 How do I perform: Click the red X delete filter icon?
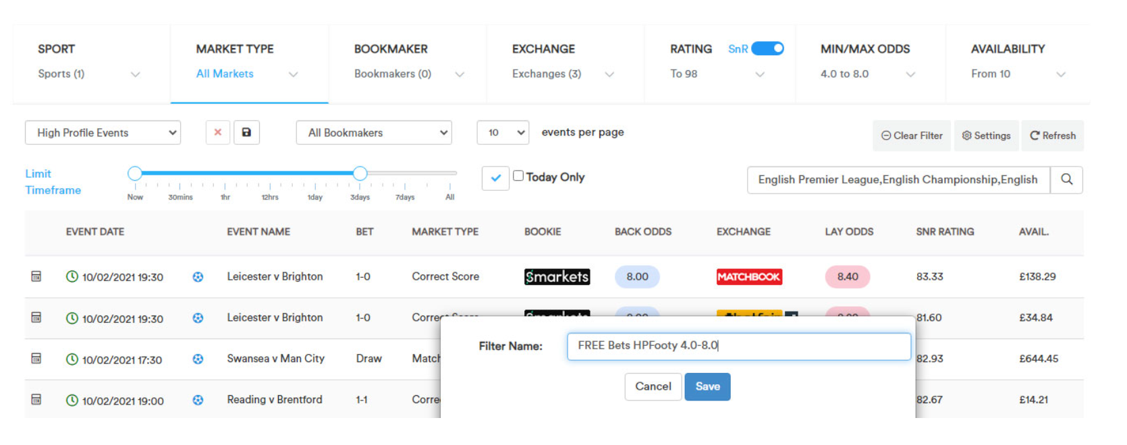[x=218, y=132]
